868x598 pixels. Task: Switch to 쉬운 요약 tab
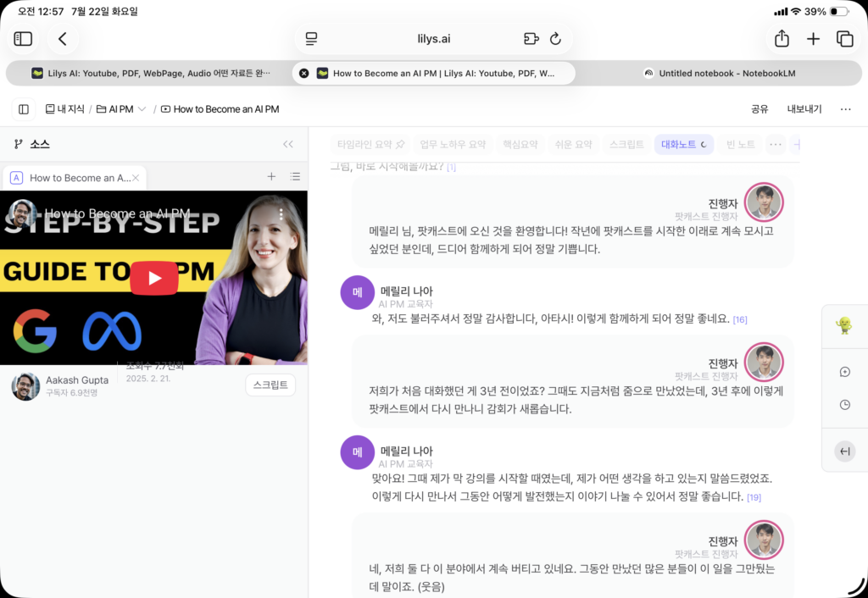tap(573, 144)
